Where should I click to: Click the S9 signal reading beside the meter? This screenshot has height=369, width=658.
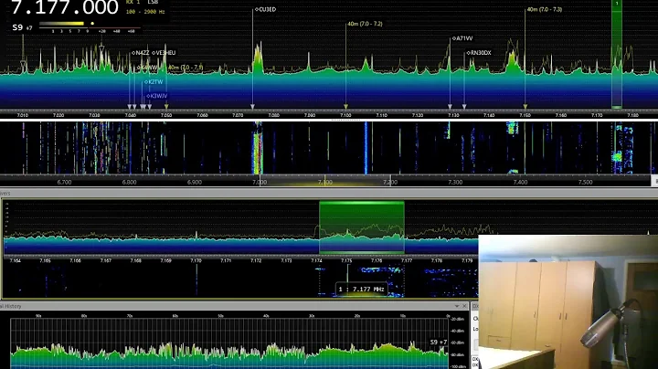click(22, 27)
